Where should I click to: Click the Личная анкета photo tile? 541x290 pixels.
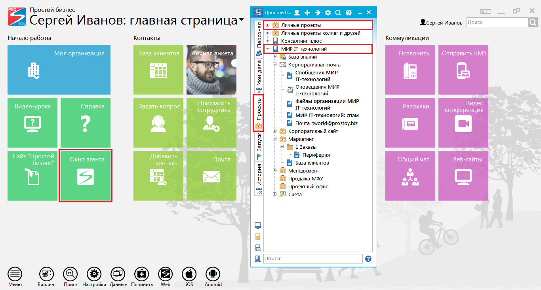[x=211, y=70]
